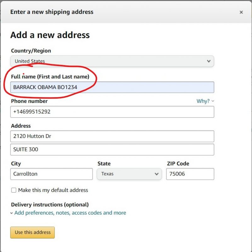Close the shipping address dialog
The width and height of the screenshot is (252, 252).
tap(241, 12)
